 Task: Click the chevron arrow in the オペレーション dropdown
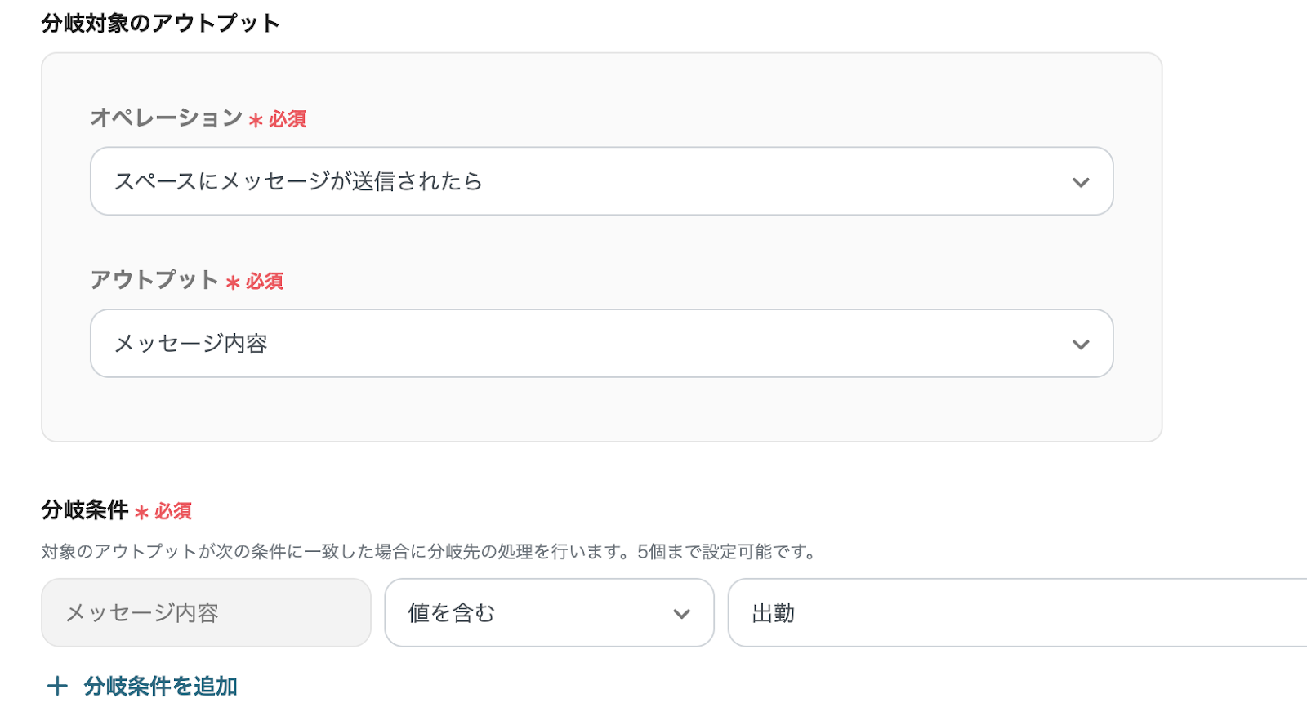pyautogui.click(x=1081, y=182)
